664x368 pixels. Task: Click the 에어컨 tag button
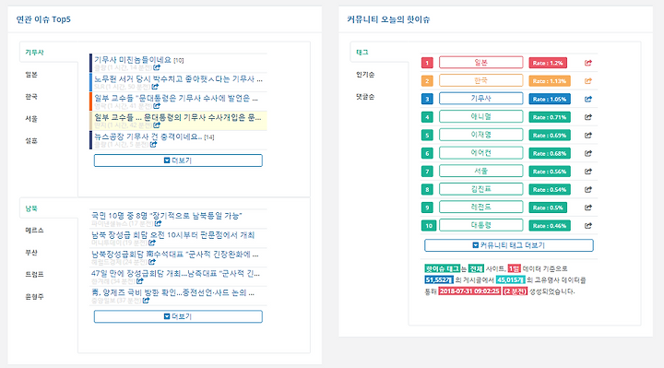coord(481,153)
